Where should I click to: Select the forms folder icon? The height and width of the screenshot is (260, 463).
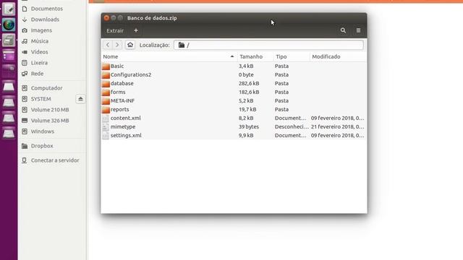(106, 92)
